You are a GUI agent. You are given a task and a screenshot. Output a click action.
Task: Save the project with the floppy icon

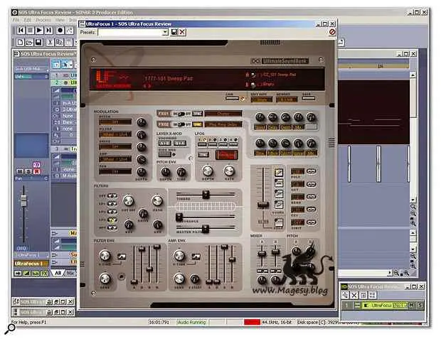coord(38,42)
